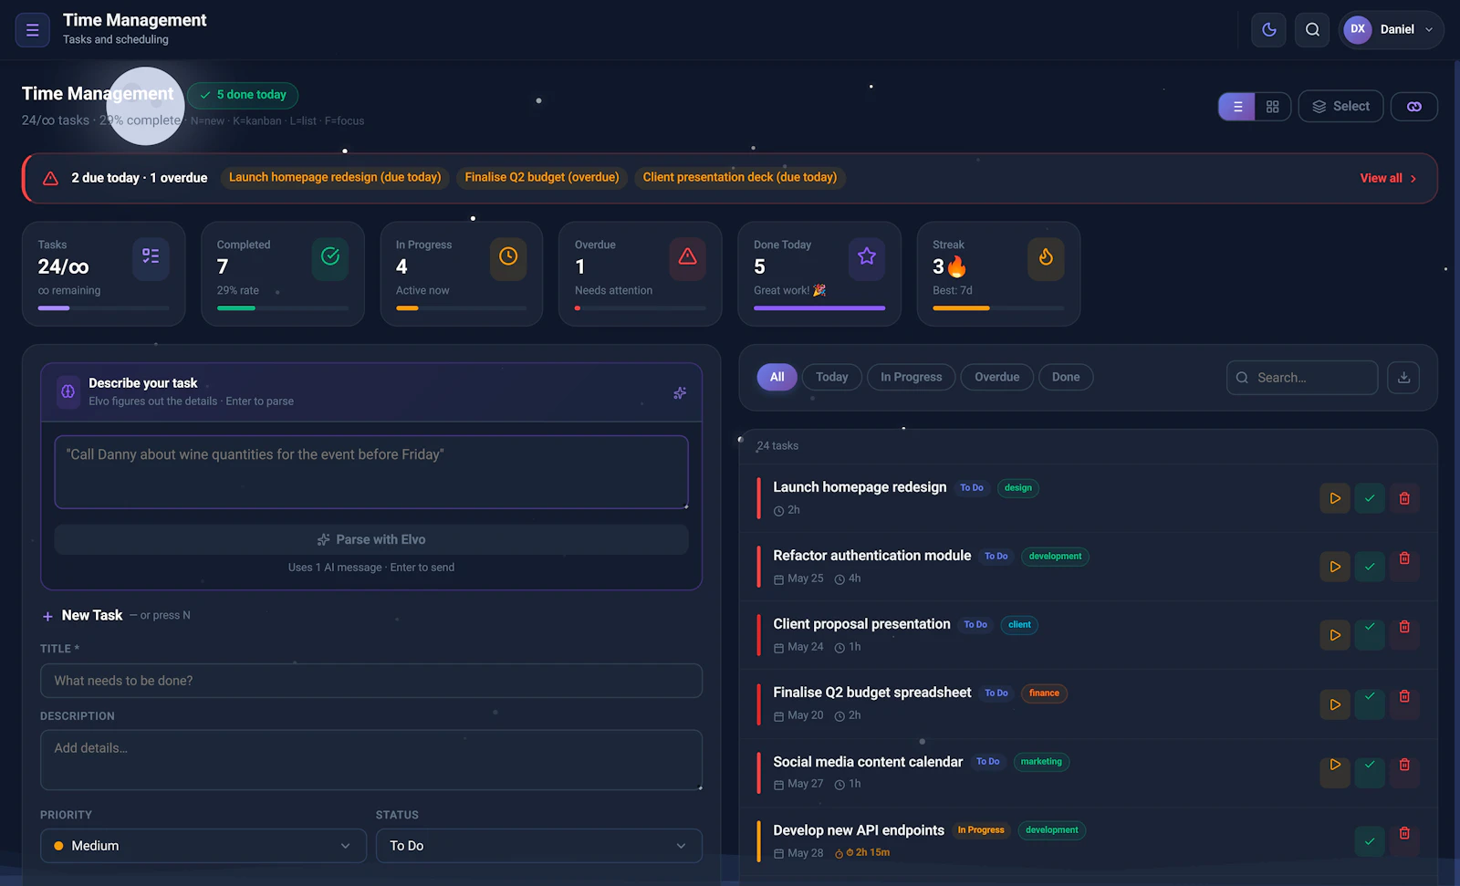
Task: Open the Launch homepage redesign alert chip
Action: pos(335,177)
